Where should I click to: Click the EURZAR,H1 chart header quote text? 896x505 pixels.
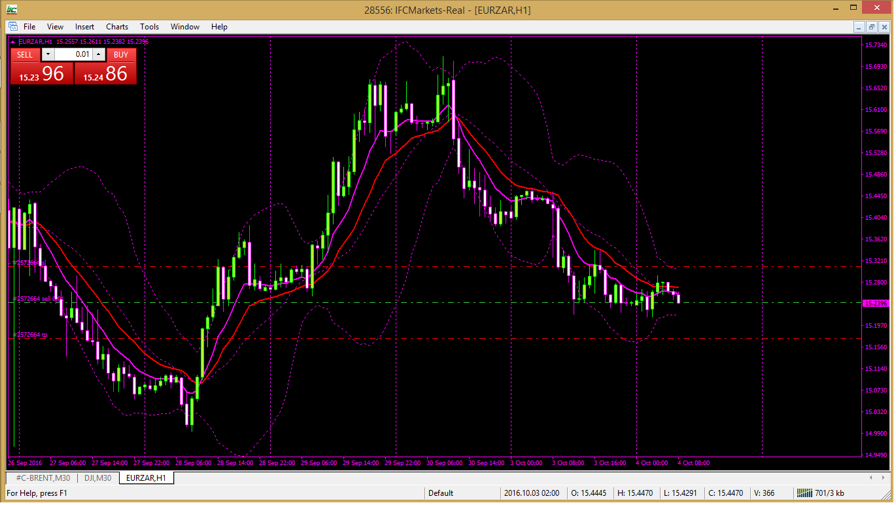point(84,42)
